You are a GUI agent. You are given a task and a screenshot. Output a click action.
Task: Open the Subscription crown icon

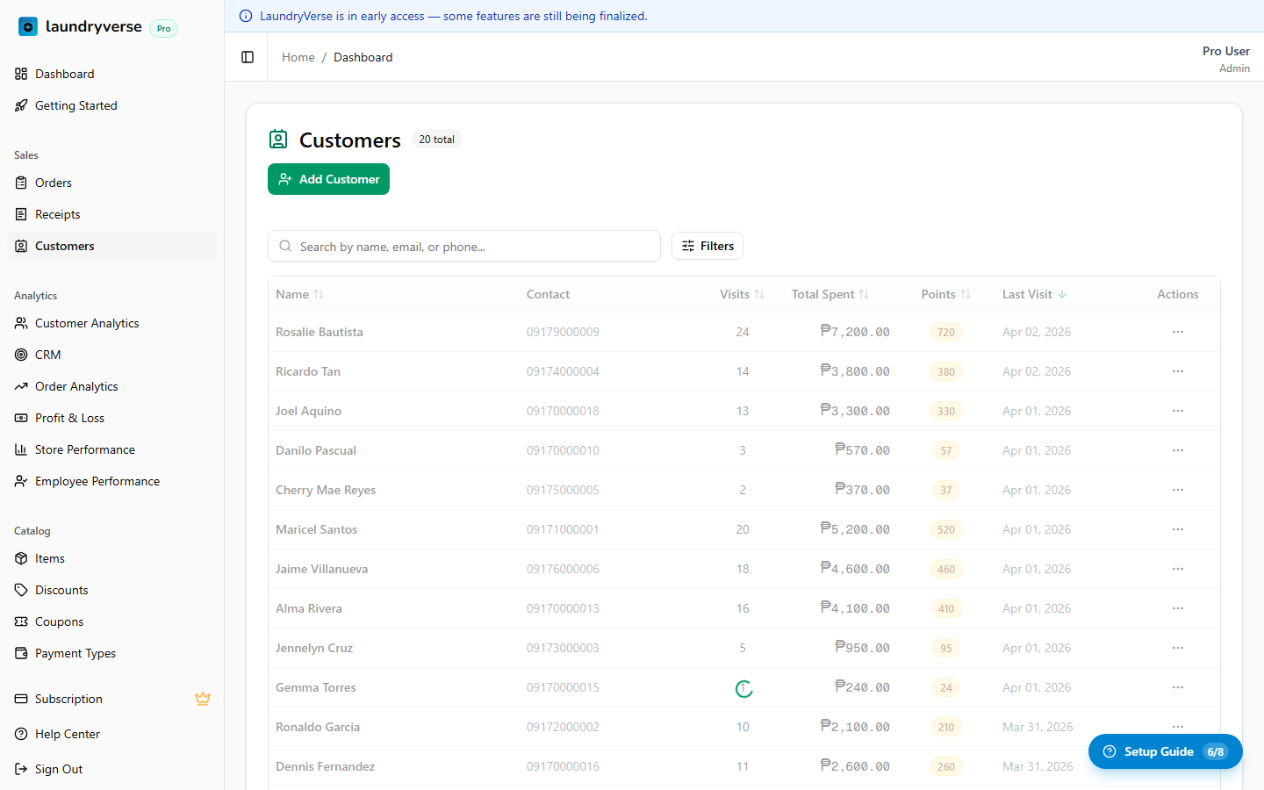click(203, 699)
